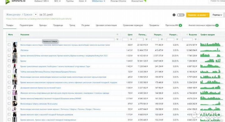225x122 pixels.
Task: Toggle the FBS switch
Action: tap(181, 15)
